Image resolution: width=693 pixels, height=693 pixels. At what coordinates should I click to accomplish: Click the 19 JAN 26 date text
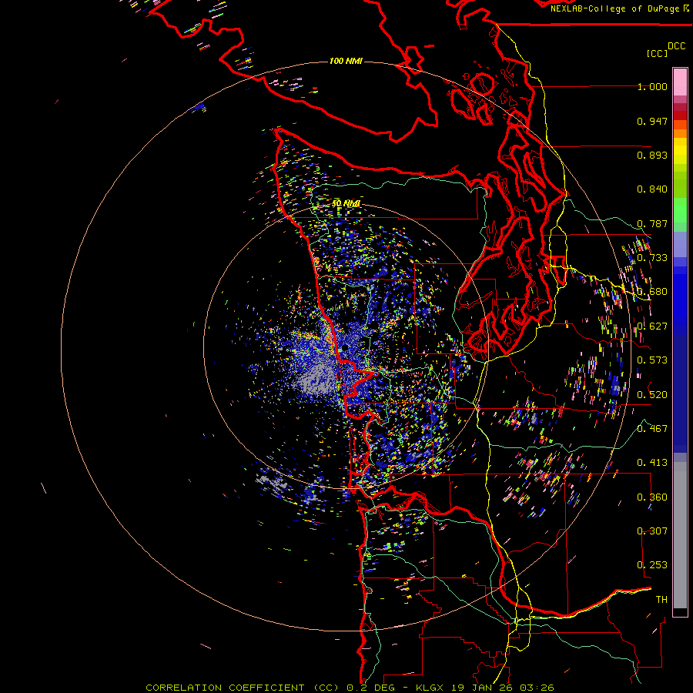point(482,688)
